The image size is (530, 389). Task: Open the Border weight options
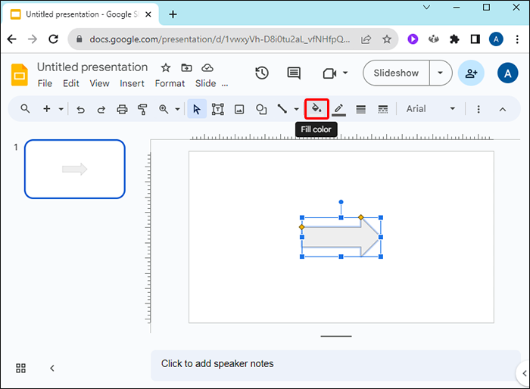[361, 109]
